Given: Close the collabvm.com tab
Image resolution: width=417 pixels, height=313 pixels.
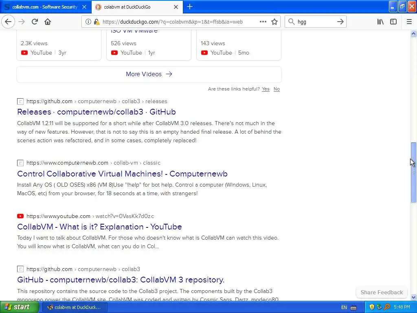Looking at the screenshot, I should 84,7.
